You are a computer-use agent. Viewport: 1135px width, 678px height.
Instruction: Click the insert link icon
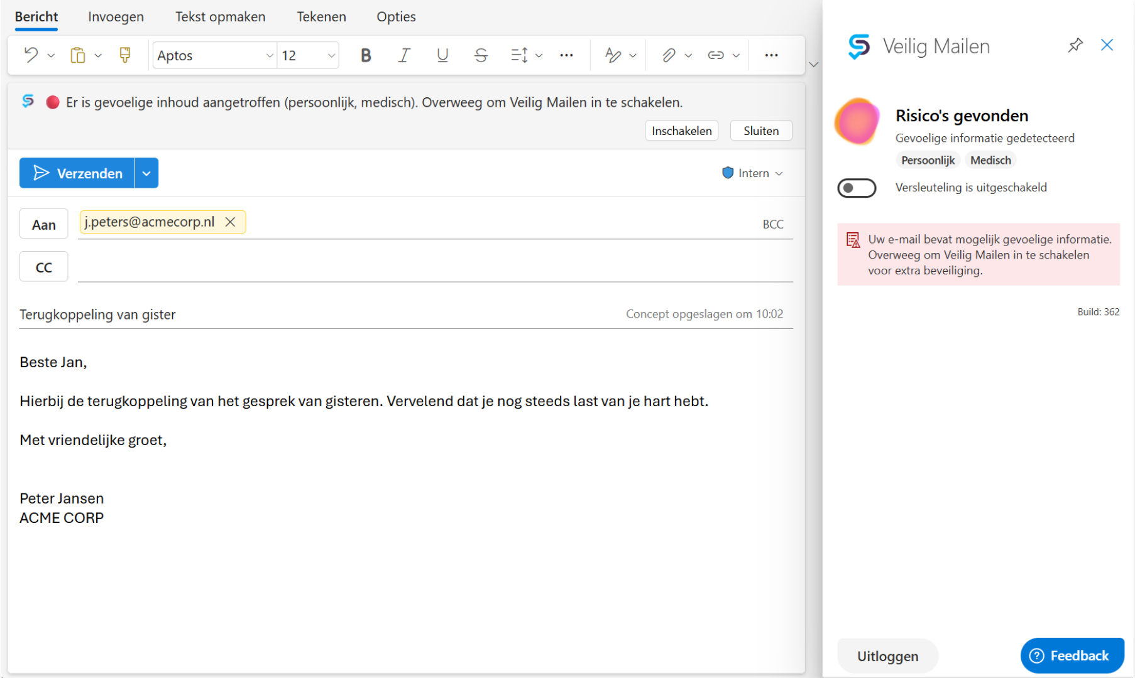click(x=716, y=55)
